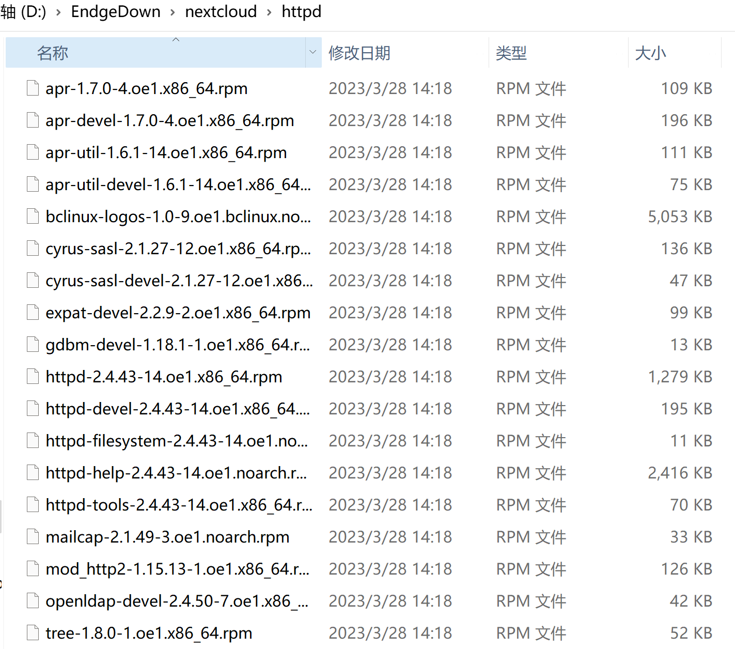The width and height of the screenshot is (735, 649).
Task: Select file name starting gdbm-devel-1.18.1-1
Action: tap(178, 345)
